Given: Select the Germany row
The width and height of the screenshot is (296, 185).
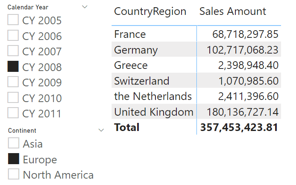Looking at the screenshot, I should tap(196, 50).
